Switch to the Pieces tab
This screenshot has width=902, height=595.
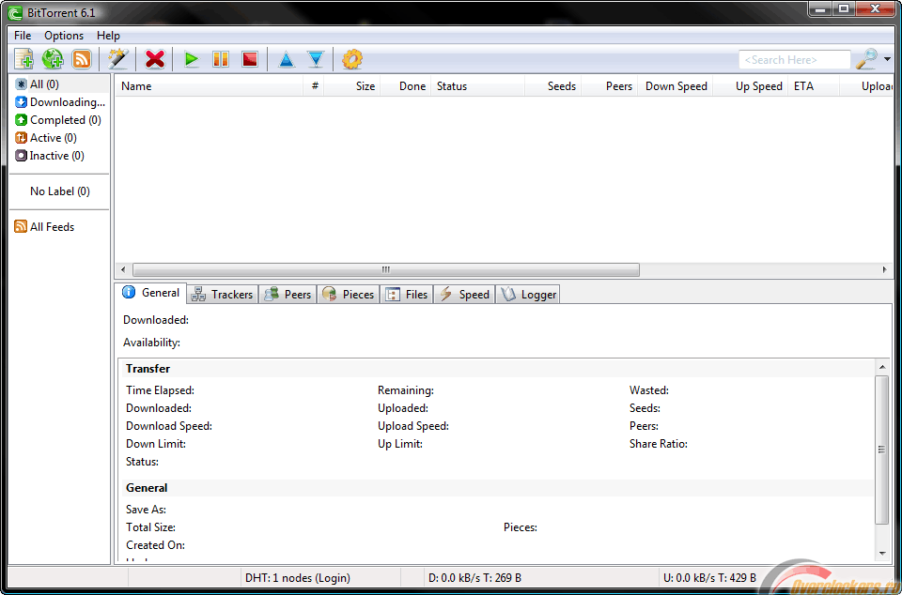[x=348, y=295]
